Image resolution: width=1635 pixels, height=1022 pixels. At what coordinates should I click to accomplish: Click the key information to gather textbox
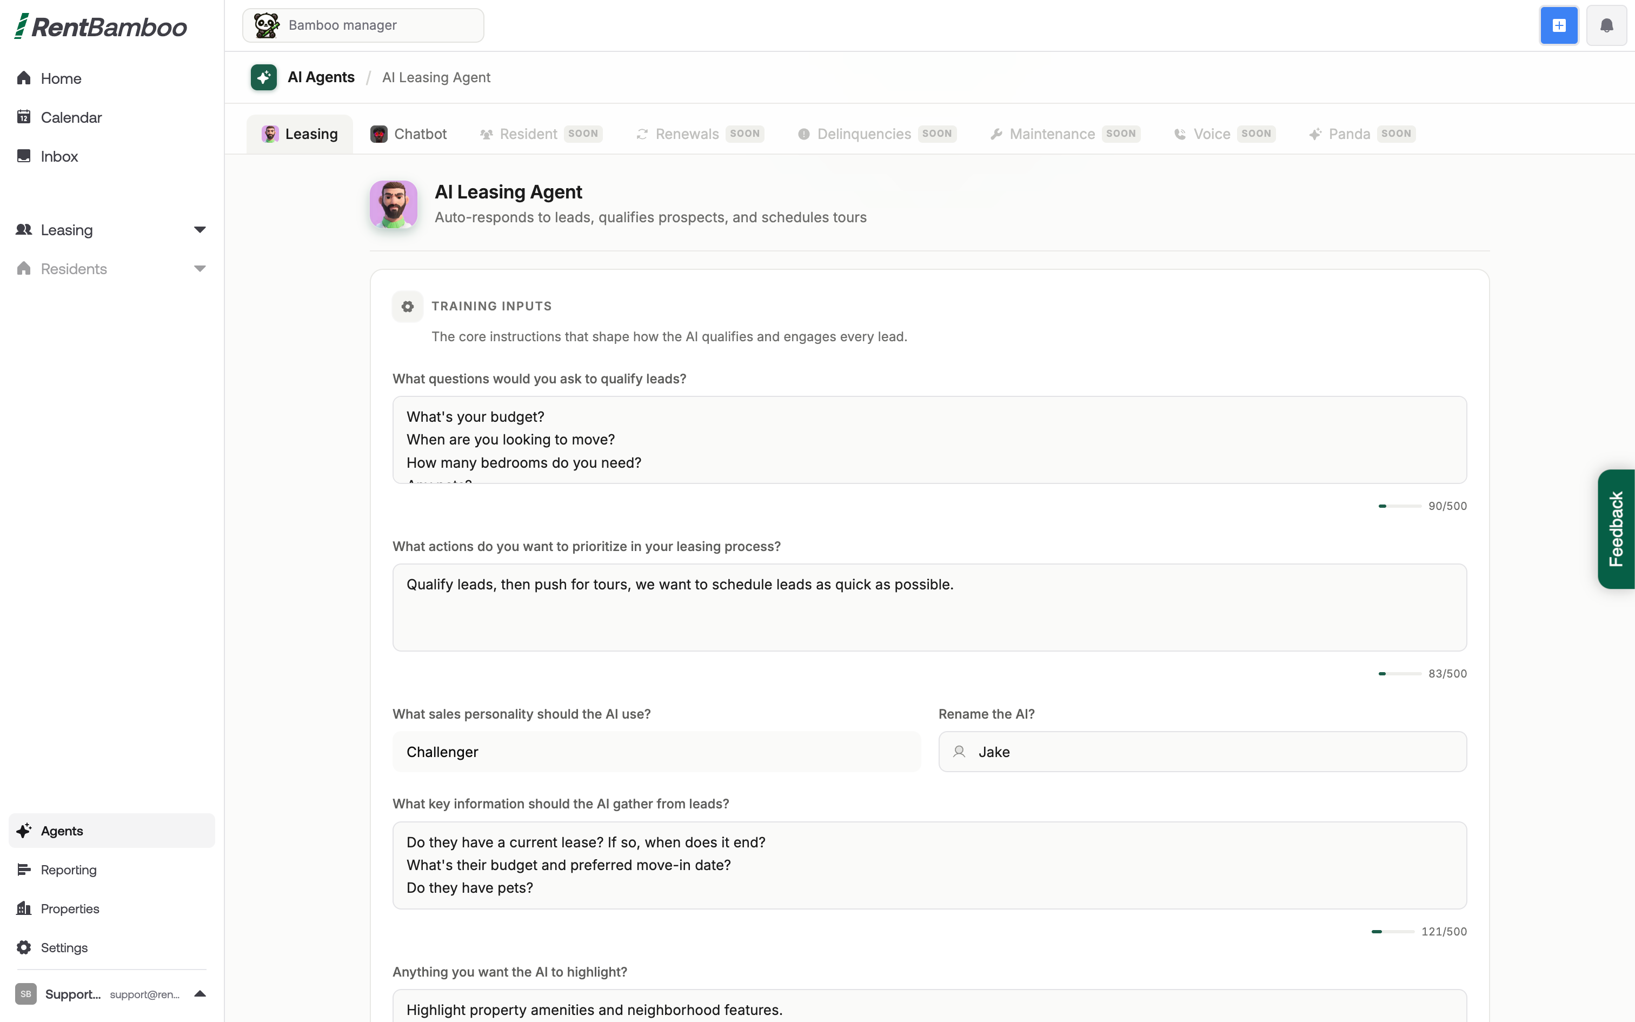929,865
